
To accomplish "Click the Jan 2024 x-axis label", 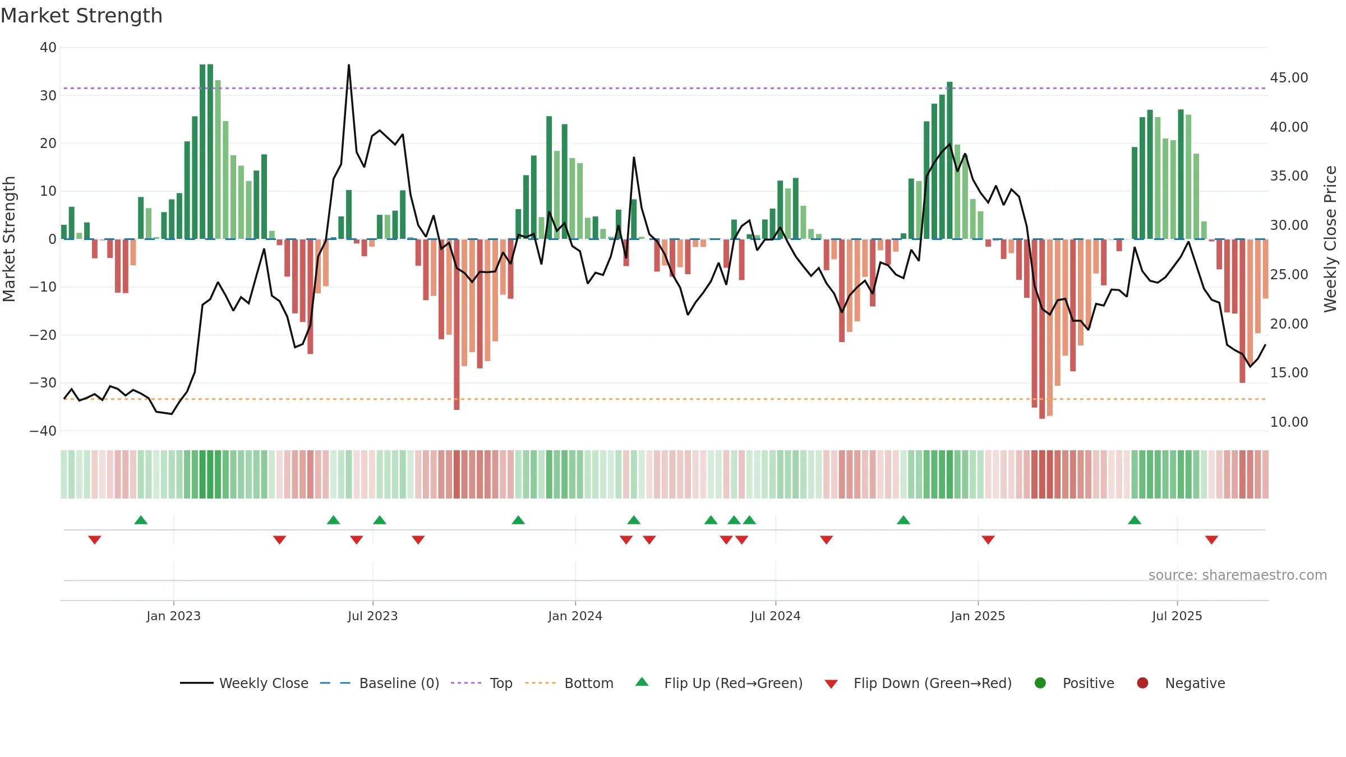I will point(575,616).
